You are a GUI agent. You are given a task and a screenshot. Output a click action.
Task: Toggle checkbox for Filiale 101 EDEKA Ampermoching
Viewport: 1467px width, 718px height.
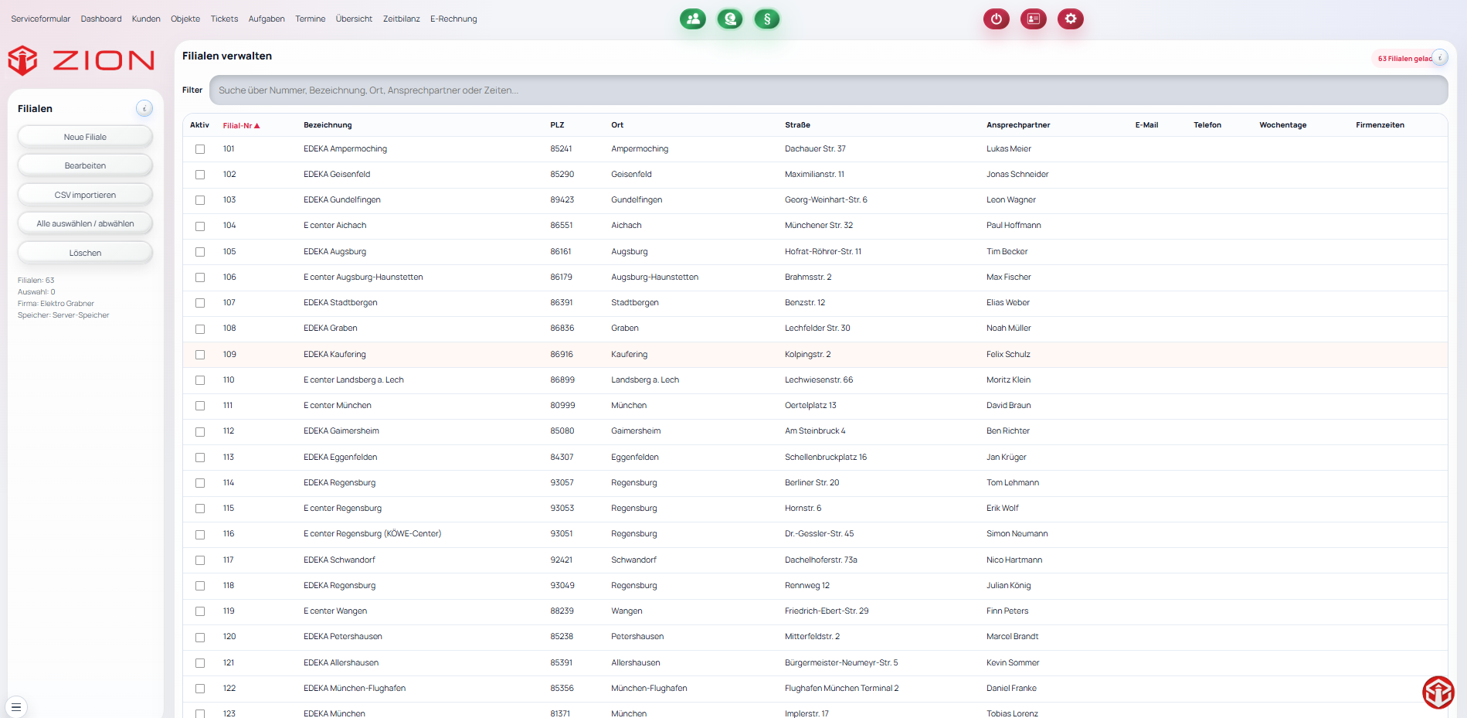(200, 149)
